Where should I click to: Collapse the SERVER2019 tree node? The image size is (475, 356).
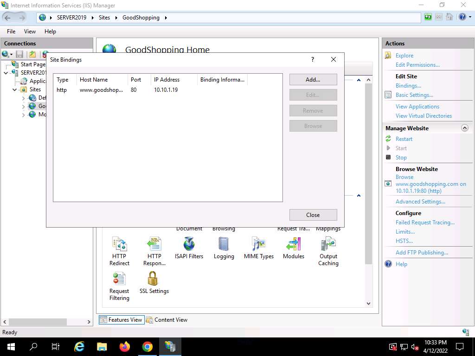tap(6, 73)
